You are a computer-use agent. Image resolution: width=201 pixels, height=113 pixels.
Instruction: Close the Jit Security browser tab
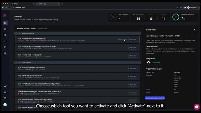(59, 4)
